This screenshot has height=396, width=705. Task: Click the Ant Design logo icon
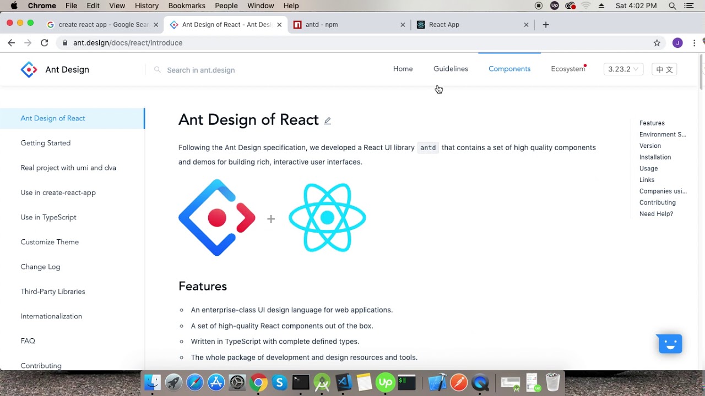click(x=29, y=70)
